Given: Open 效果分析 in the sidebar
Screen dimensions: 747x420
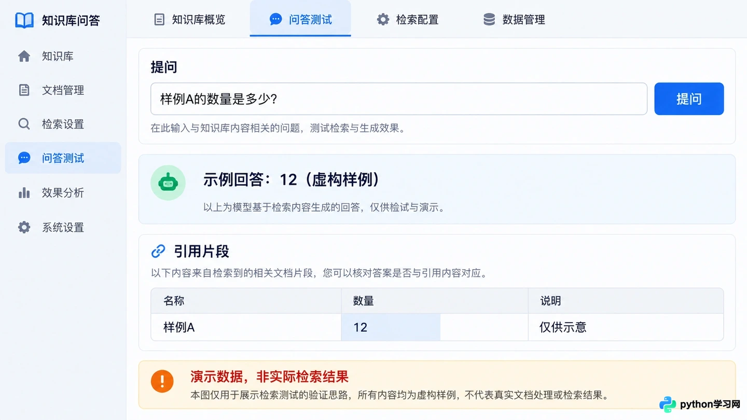Looking at the screenshot, I should 63,193.
